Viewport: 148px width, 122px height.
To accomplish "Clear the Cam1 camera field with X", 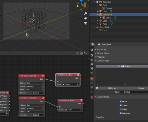I will click(x=78, y=84).
